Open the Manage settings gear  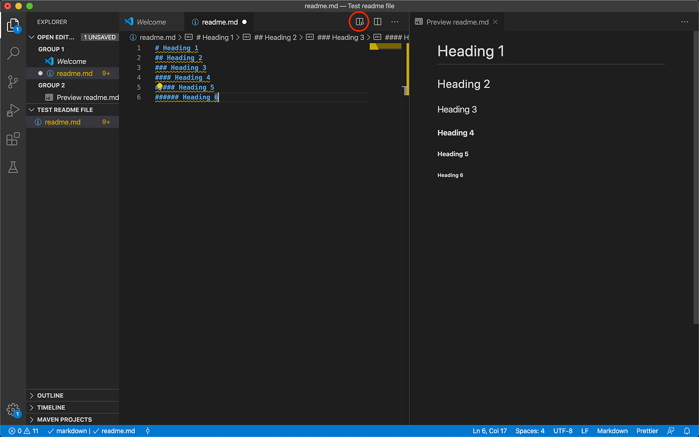[x=12, y=409]
